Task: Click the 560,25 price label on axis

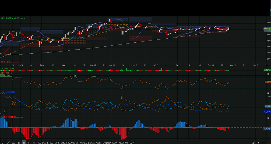Action: click(x=267, y=28)
